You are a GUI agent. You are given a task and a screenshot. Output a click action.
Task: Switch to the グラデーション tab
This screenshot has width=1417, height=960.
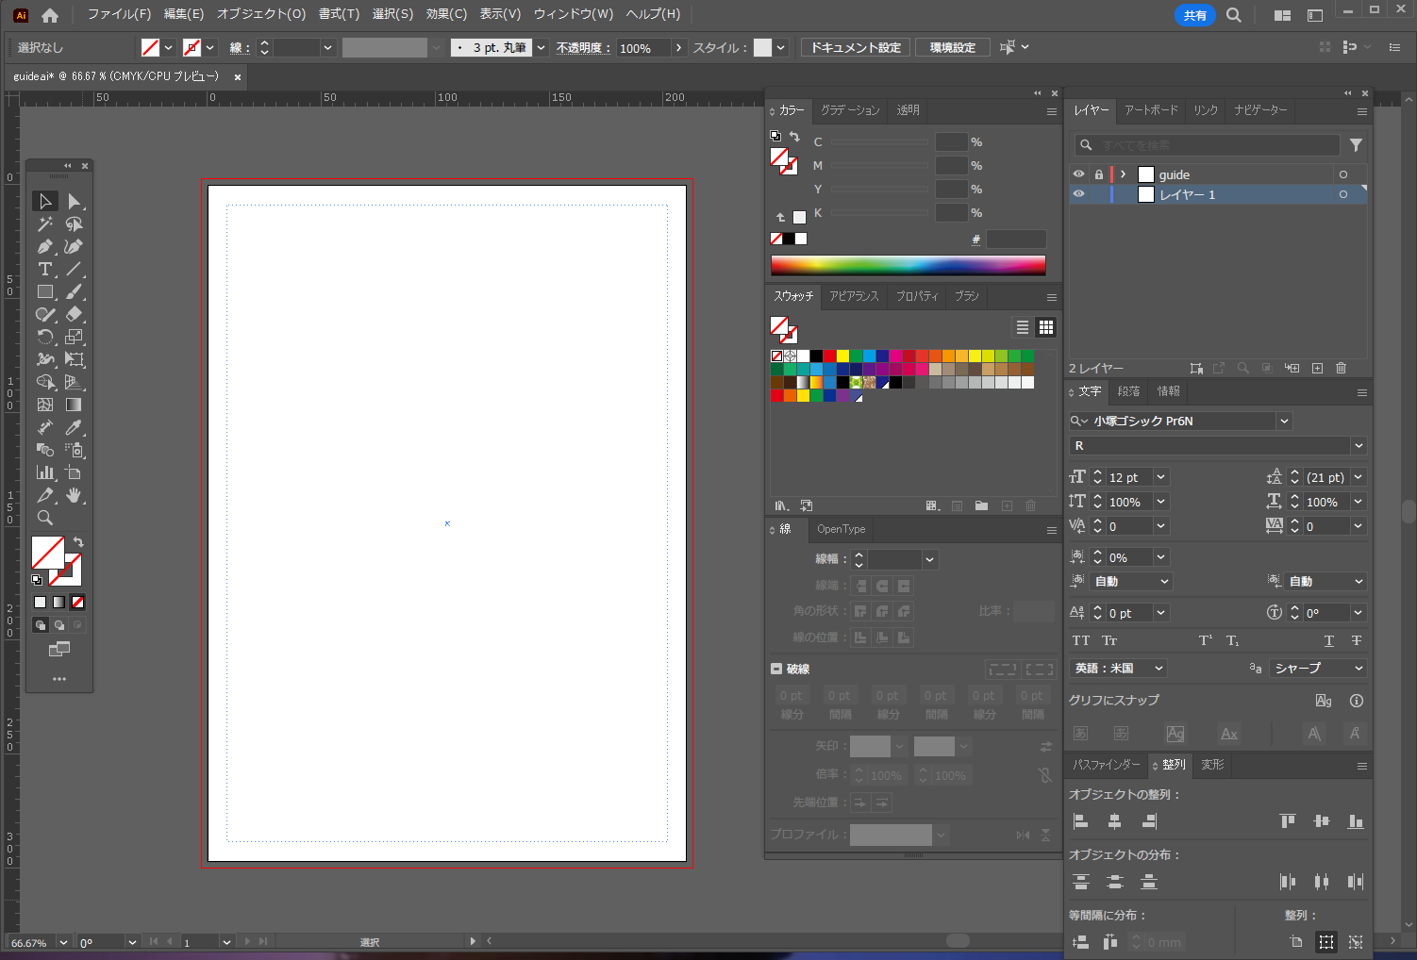tap(850, 110)
